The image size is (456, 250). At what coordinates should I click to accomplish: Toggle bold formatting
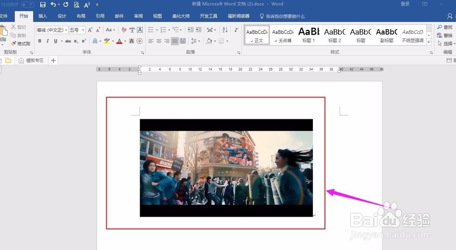pyautogui.click(x=40, y=41)
